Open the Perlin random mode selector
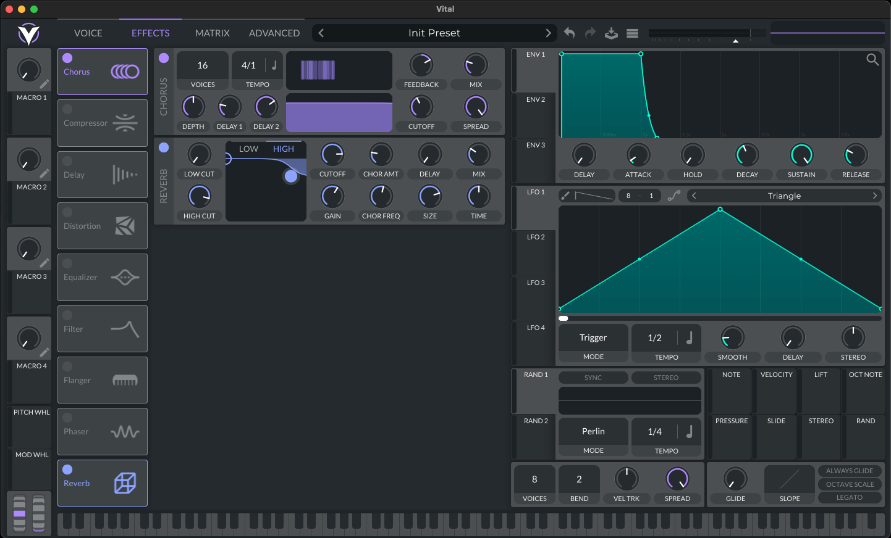Image resolution: width=891 pixels, height=538 pixels. (x=593, y=431)
